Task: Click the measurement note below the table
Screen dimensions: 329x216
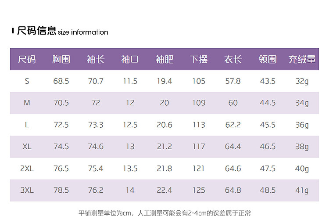Action: (164, 213)
